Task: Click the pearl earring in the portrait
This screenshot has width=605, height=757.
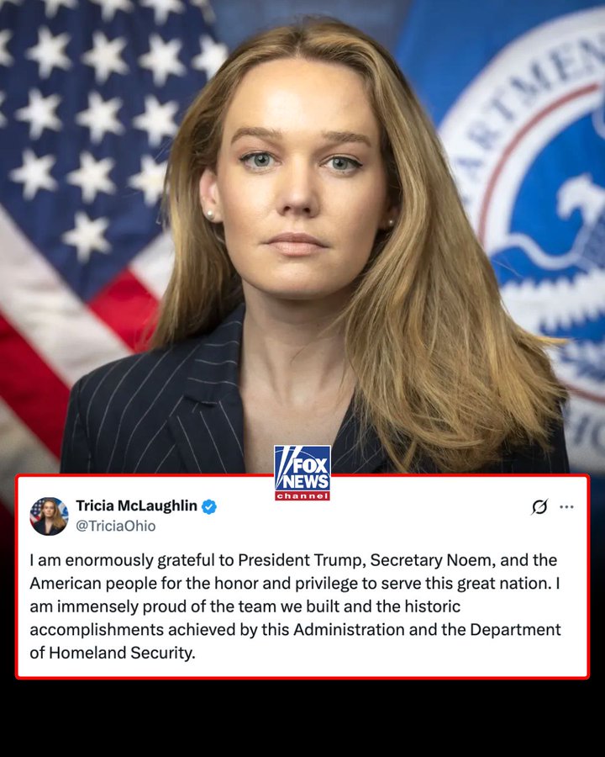Action: (210, 214)
